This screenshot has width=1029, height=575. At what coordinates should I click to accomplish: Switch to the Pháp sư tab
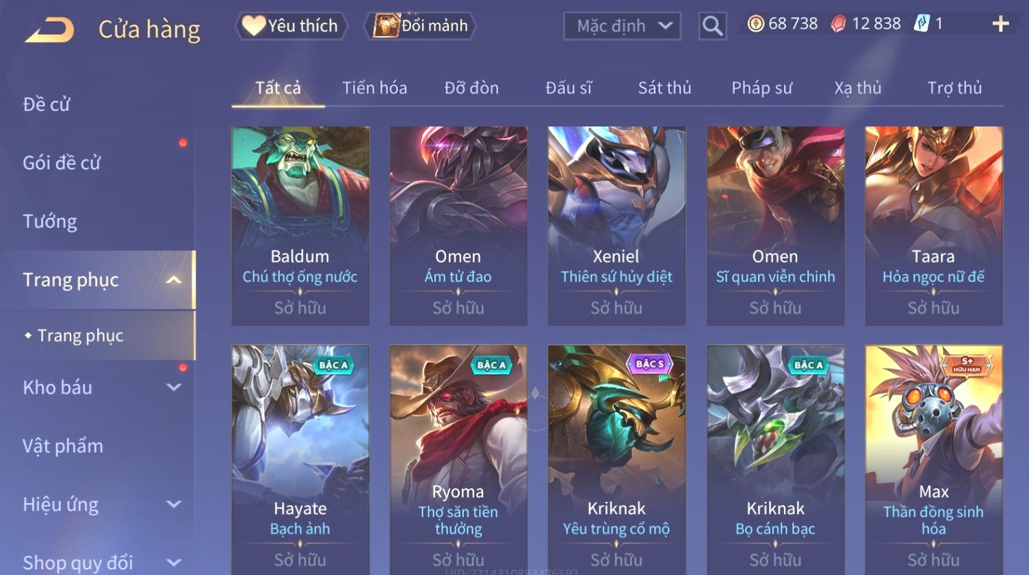[x=761, y=88]
